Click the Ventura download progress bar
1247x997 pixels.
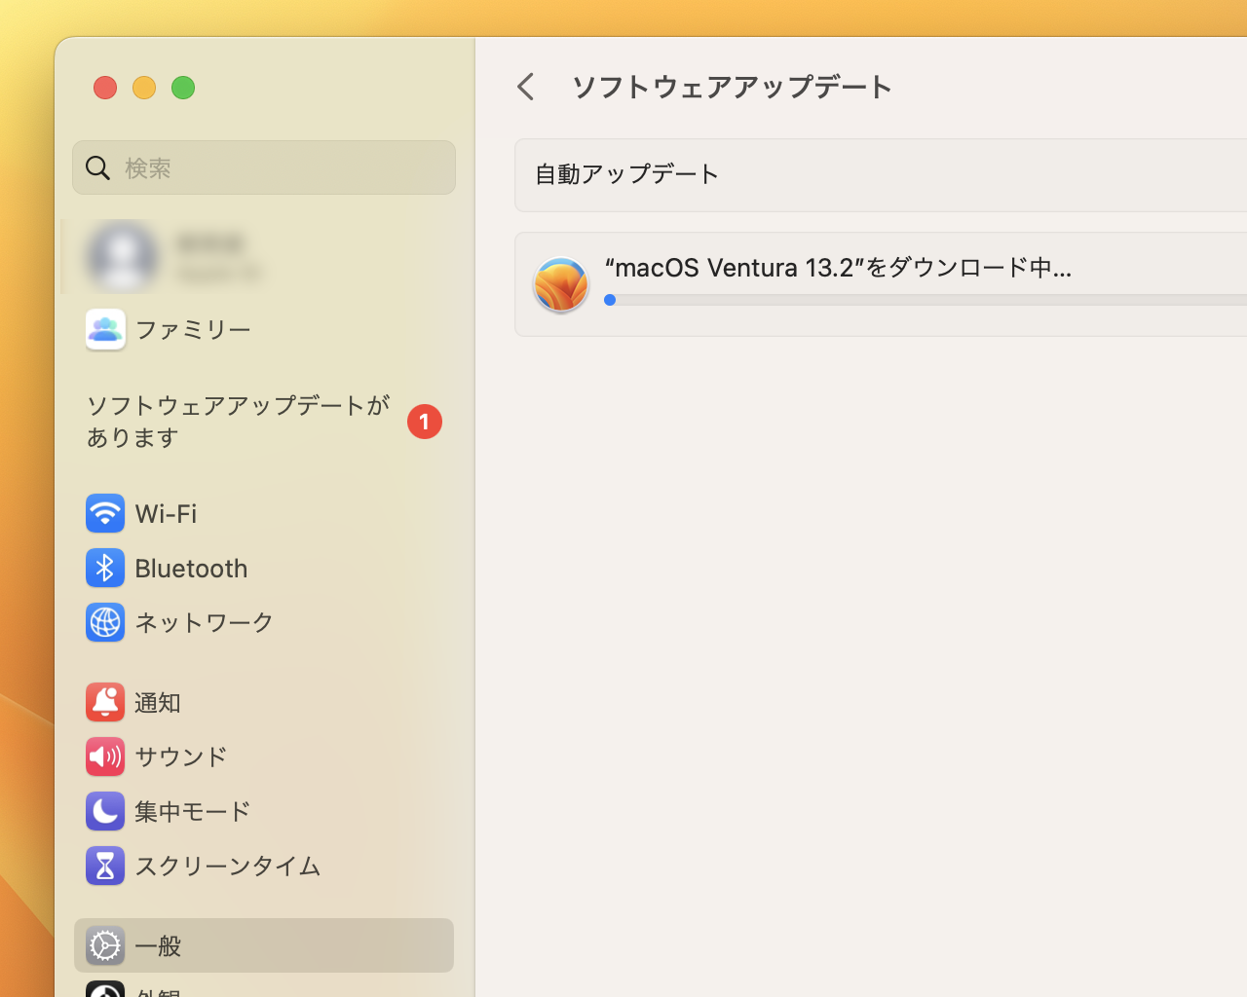[877, 300]
